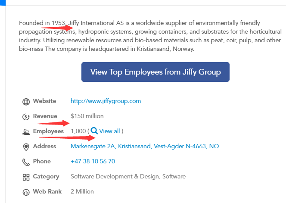The height and width of the screenshot is (203, 286).
Task: Click the Software Development & Design category text
Action: coord(128,176)
